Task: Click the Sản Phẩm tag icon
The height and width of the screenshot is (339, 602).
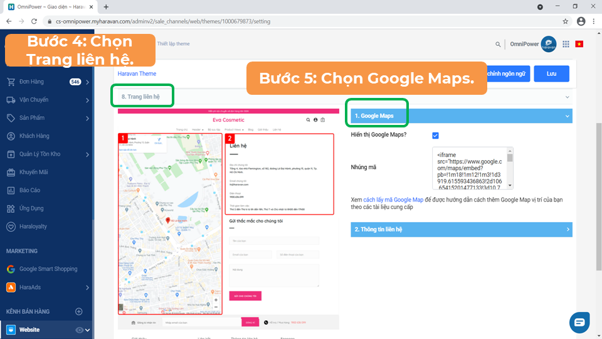Action: coord(11,118)
